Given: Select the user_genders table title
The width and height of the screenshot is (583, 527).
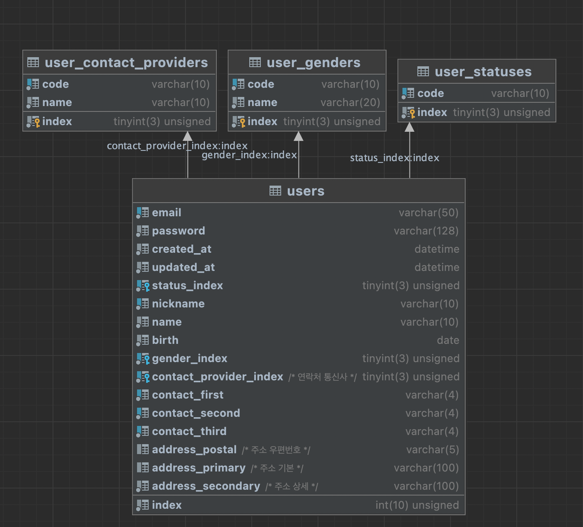Looking at the screenshot, I should pyautogui.click(x=313, y=63).
